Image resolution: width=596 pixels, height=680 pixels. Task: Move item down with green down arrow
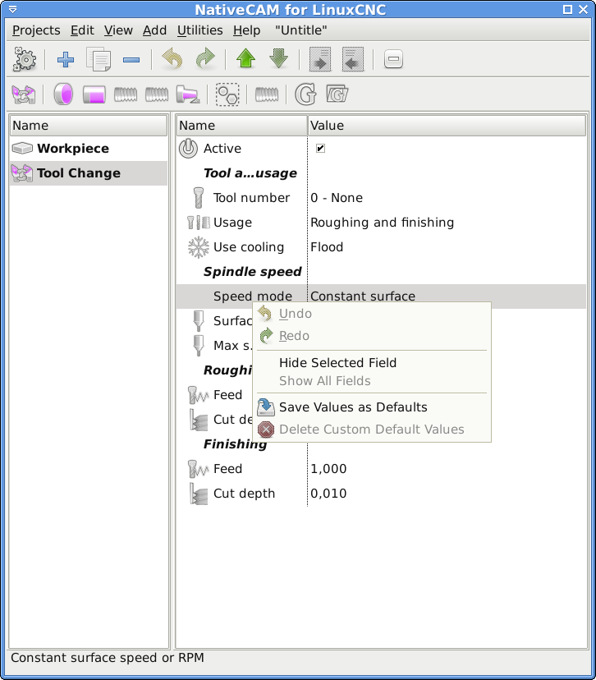pyautogui.click(x=279, y=59)
